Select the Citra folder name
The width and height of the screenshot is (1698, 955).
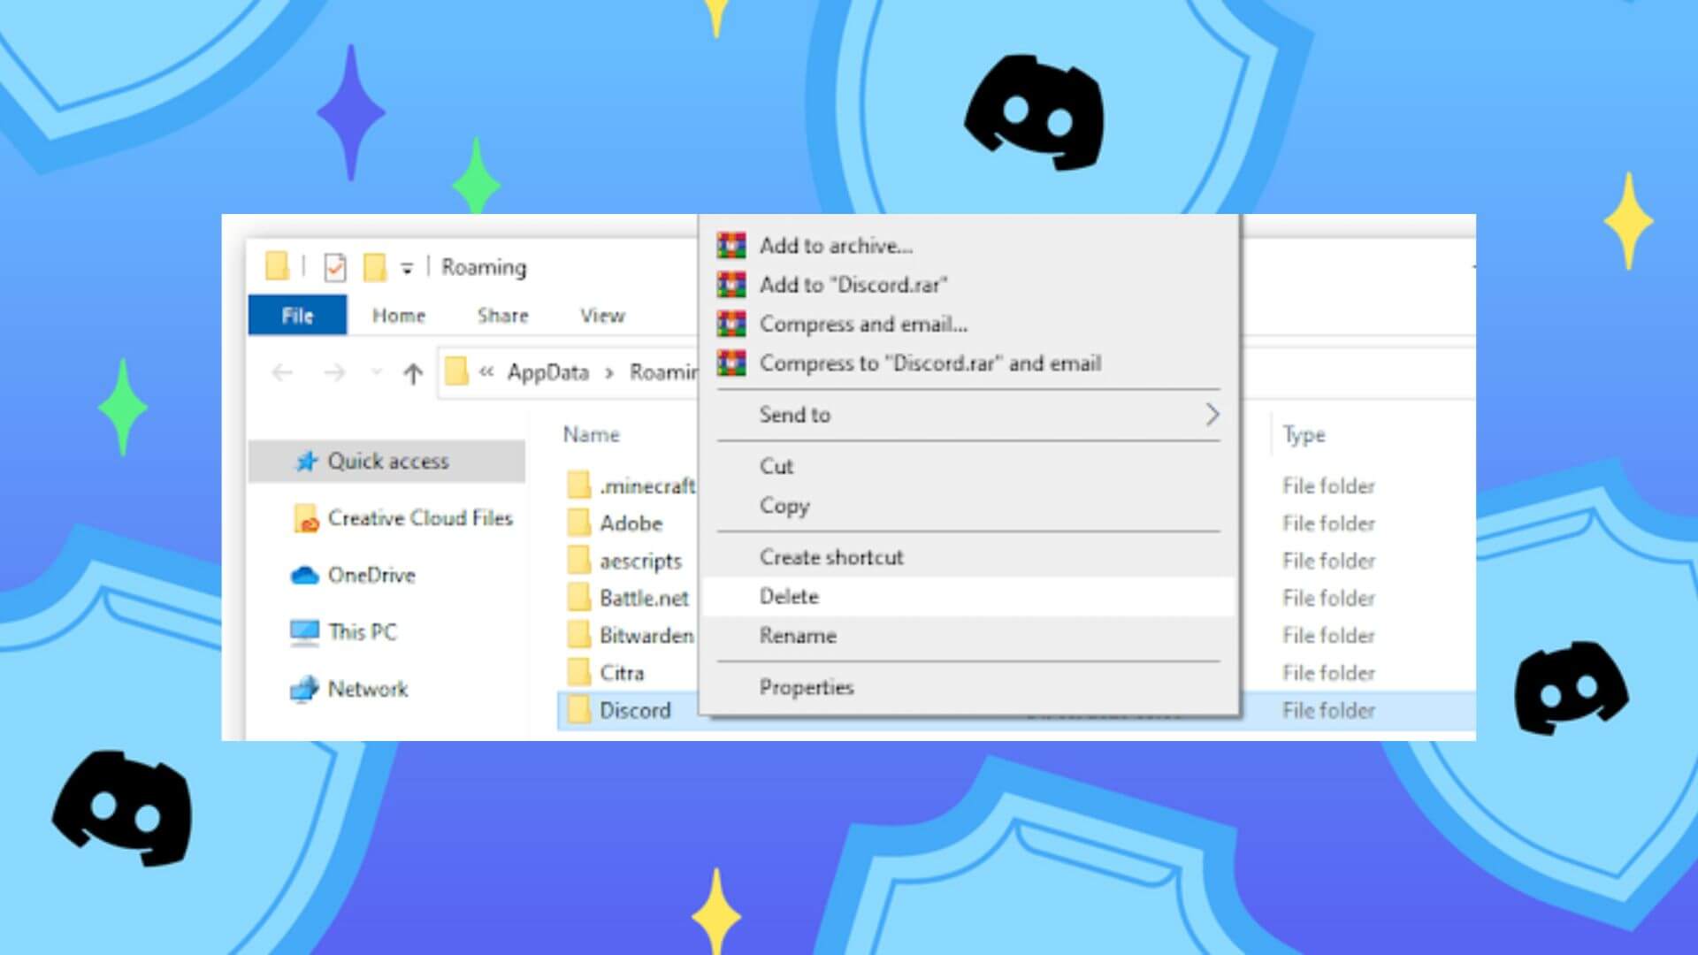click(622, 673)
